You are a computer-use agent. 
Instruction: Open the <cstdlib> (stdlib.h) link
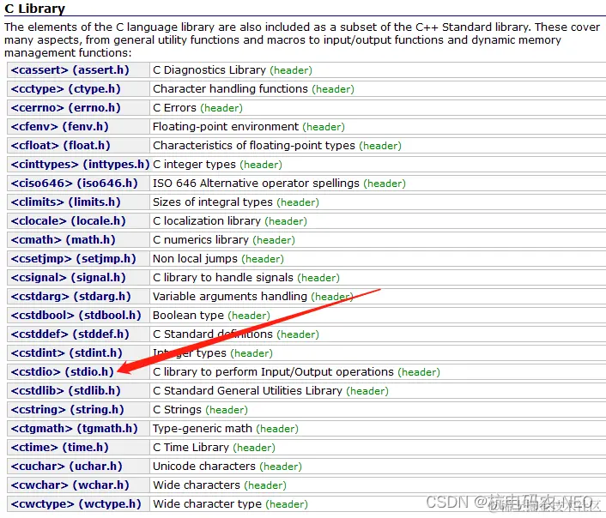[x=66, y=391]
